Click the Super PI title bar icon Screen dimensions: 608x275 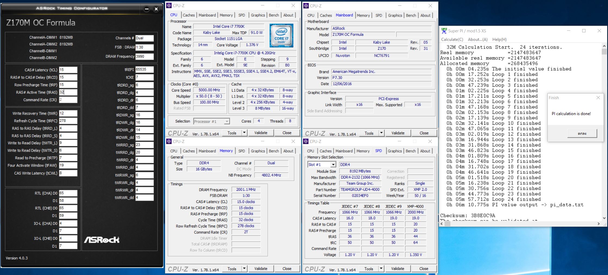coord(444,31)
